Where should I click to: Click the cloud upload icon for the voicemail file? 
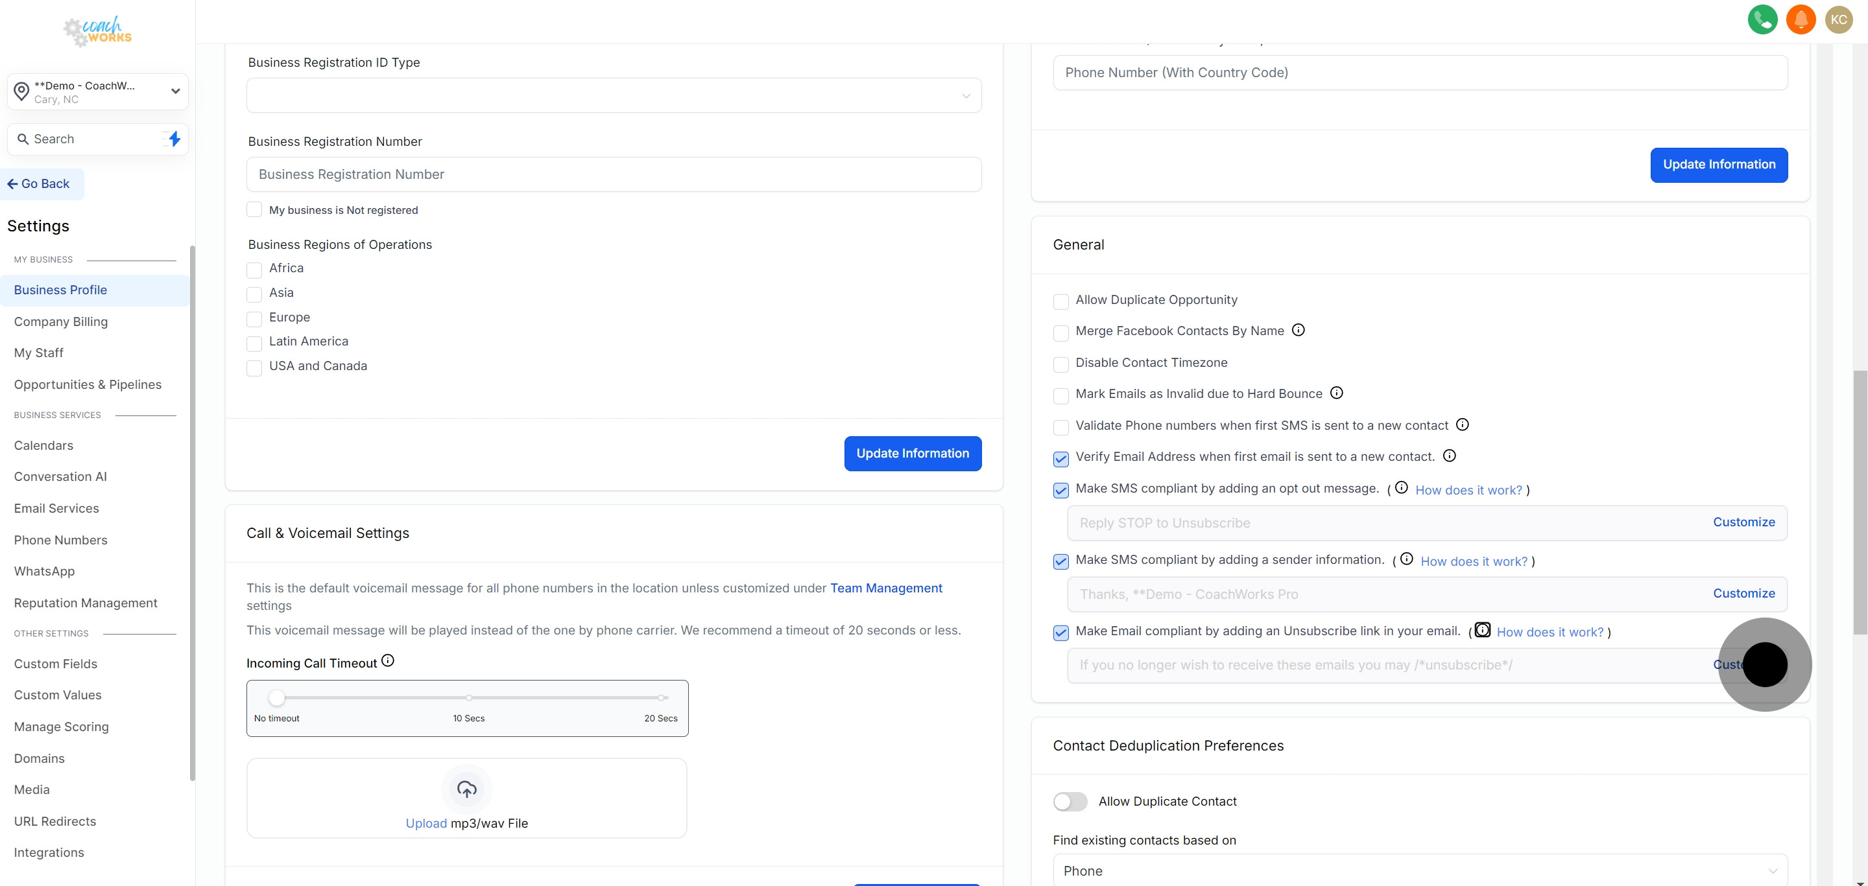click(x=466, y=789)
